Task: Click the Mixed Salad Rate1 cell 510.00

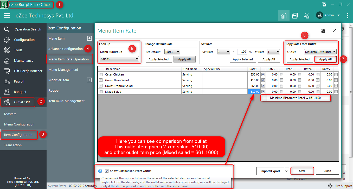Action: coord(254,92)
